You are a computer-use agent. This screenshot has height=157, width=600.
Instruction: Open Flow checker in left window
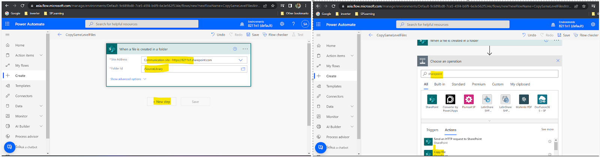(275, 34)
